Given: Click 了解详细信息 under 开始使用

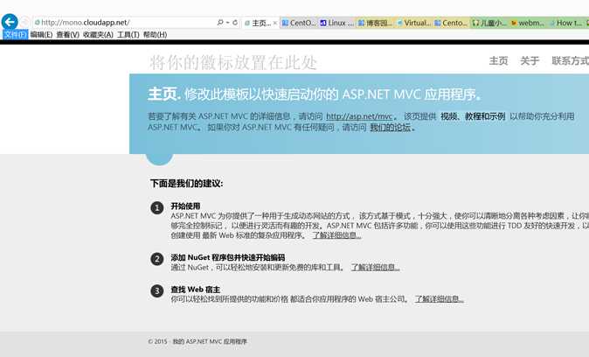Looking at the screenshot, I should coord(336,235).
